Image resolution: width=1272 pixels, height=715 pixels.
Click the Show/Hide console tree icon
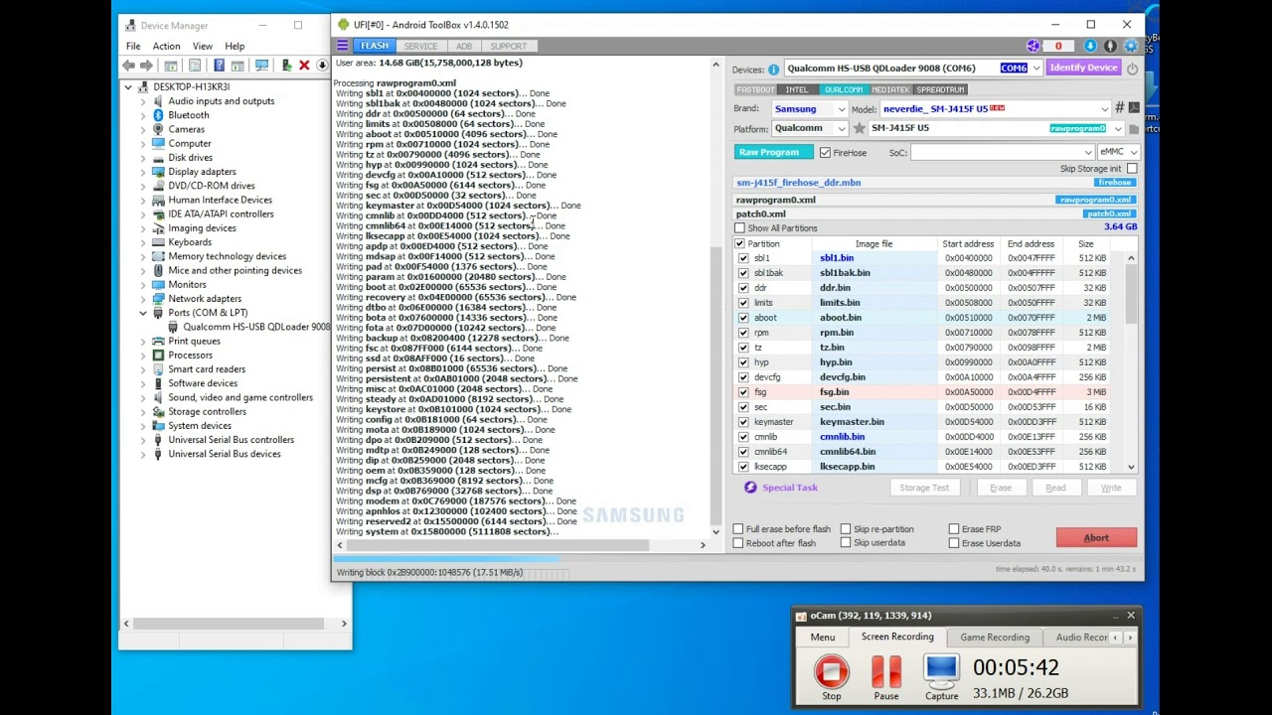171,66
